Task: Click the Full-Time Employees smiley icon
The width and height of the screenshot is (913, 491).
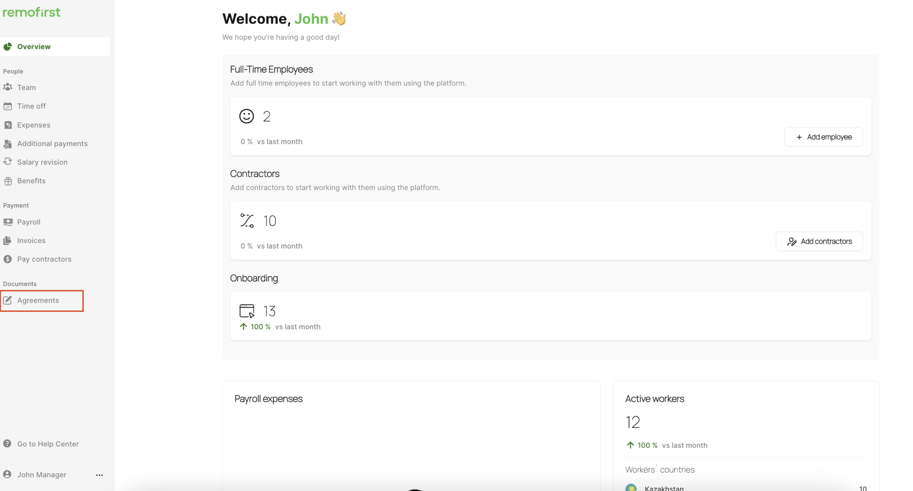Action: click(x=246, y=116)
